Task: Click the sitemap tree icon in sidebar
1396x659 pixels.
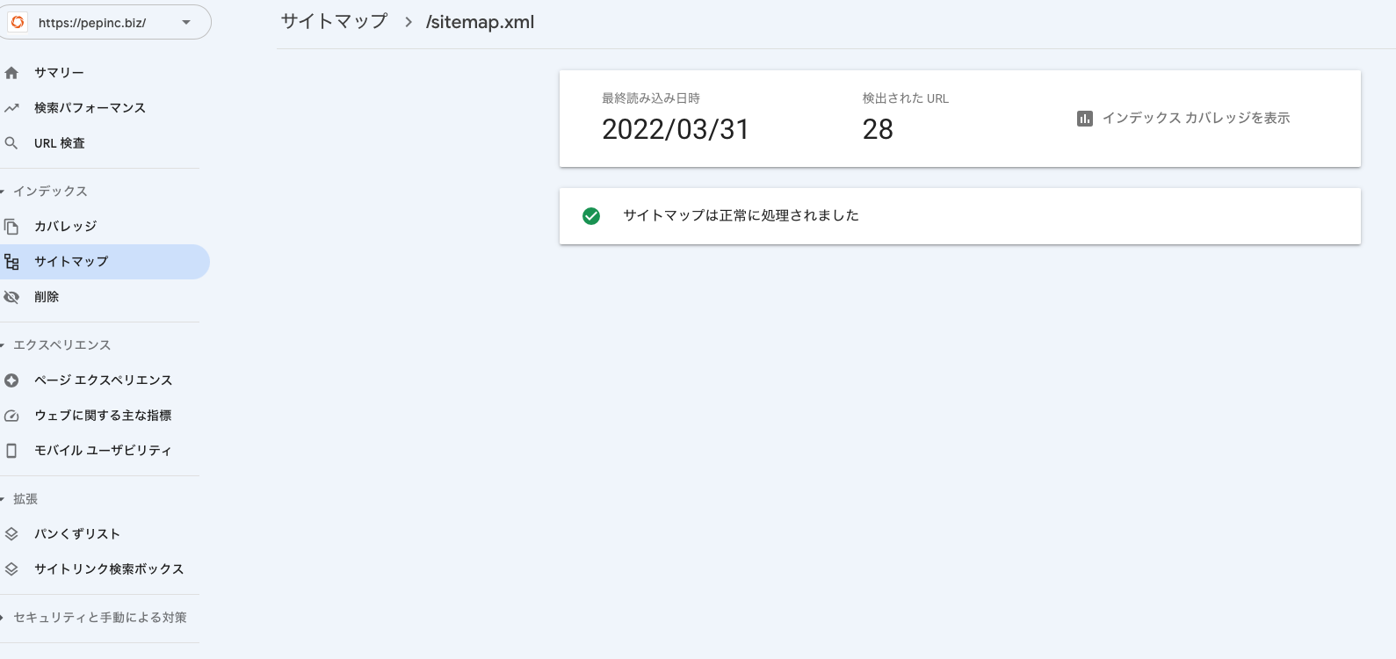Action: 11,262
